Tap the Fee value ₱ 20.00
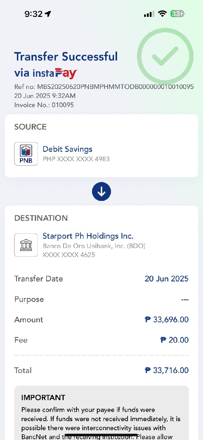This screenshot has width=203, height=440. [174, 340]
